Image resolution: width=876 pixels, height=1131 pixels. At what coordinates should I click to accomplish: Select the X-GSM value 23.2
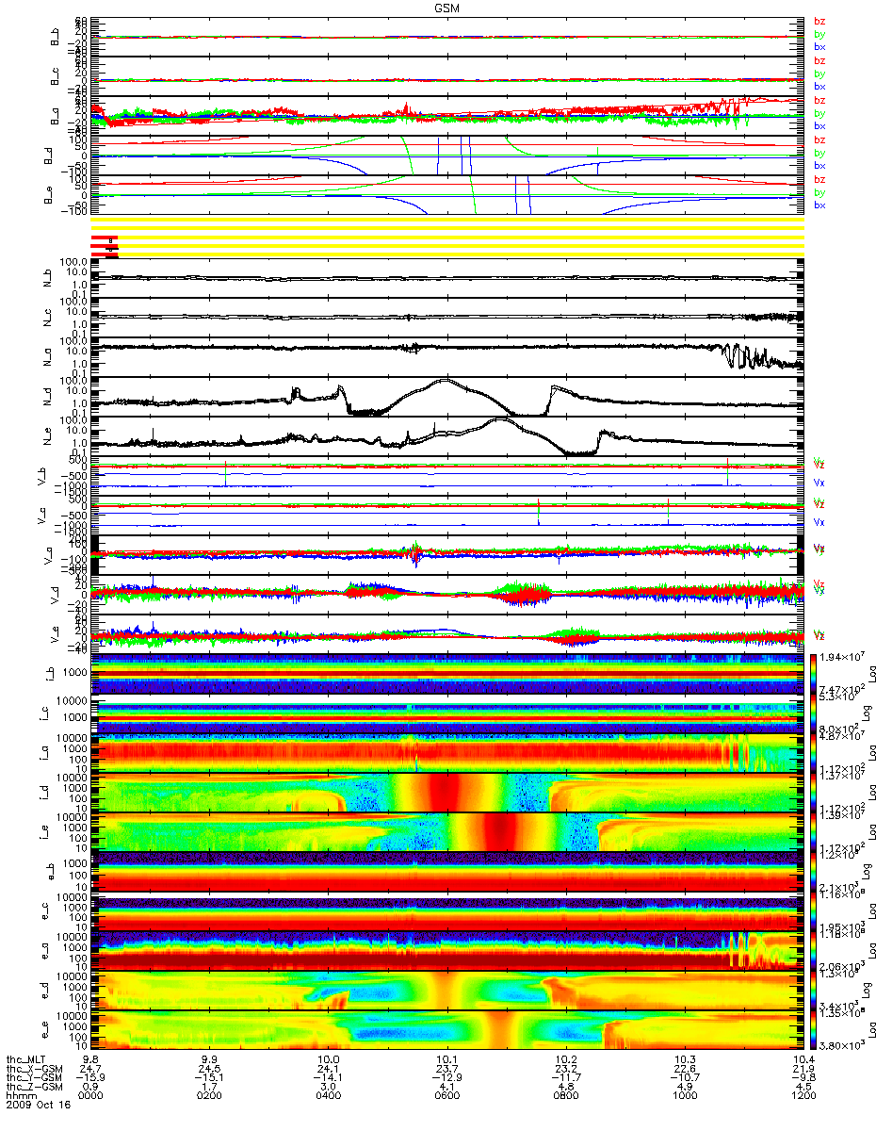(566, 1068)
